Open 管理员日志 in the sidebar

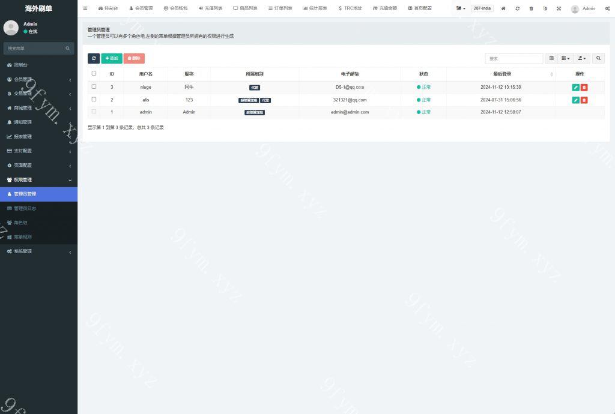click(x=38, y=208)
